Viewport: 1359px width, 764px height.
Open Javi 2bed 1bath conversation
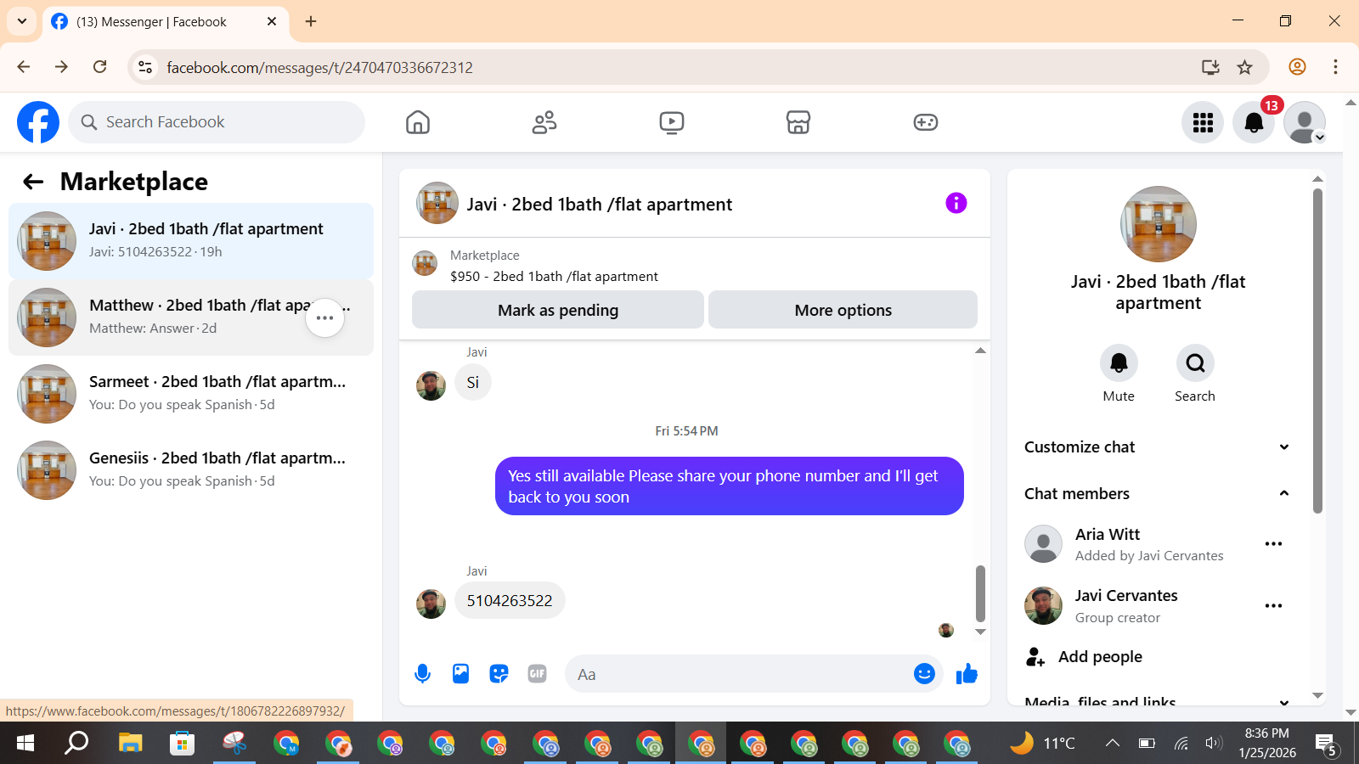click(x=191, y=241)
